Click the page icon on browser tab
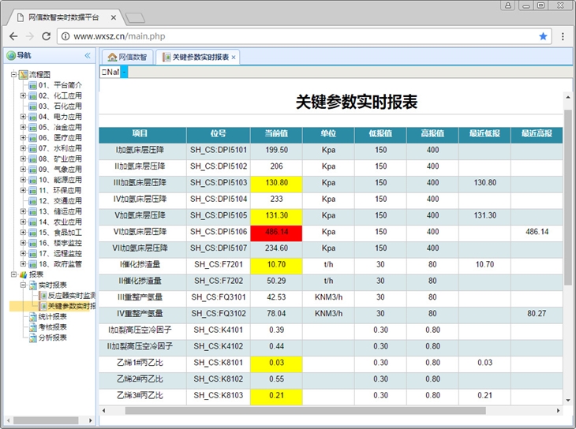 click(x=21, y=17)
